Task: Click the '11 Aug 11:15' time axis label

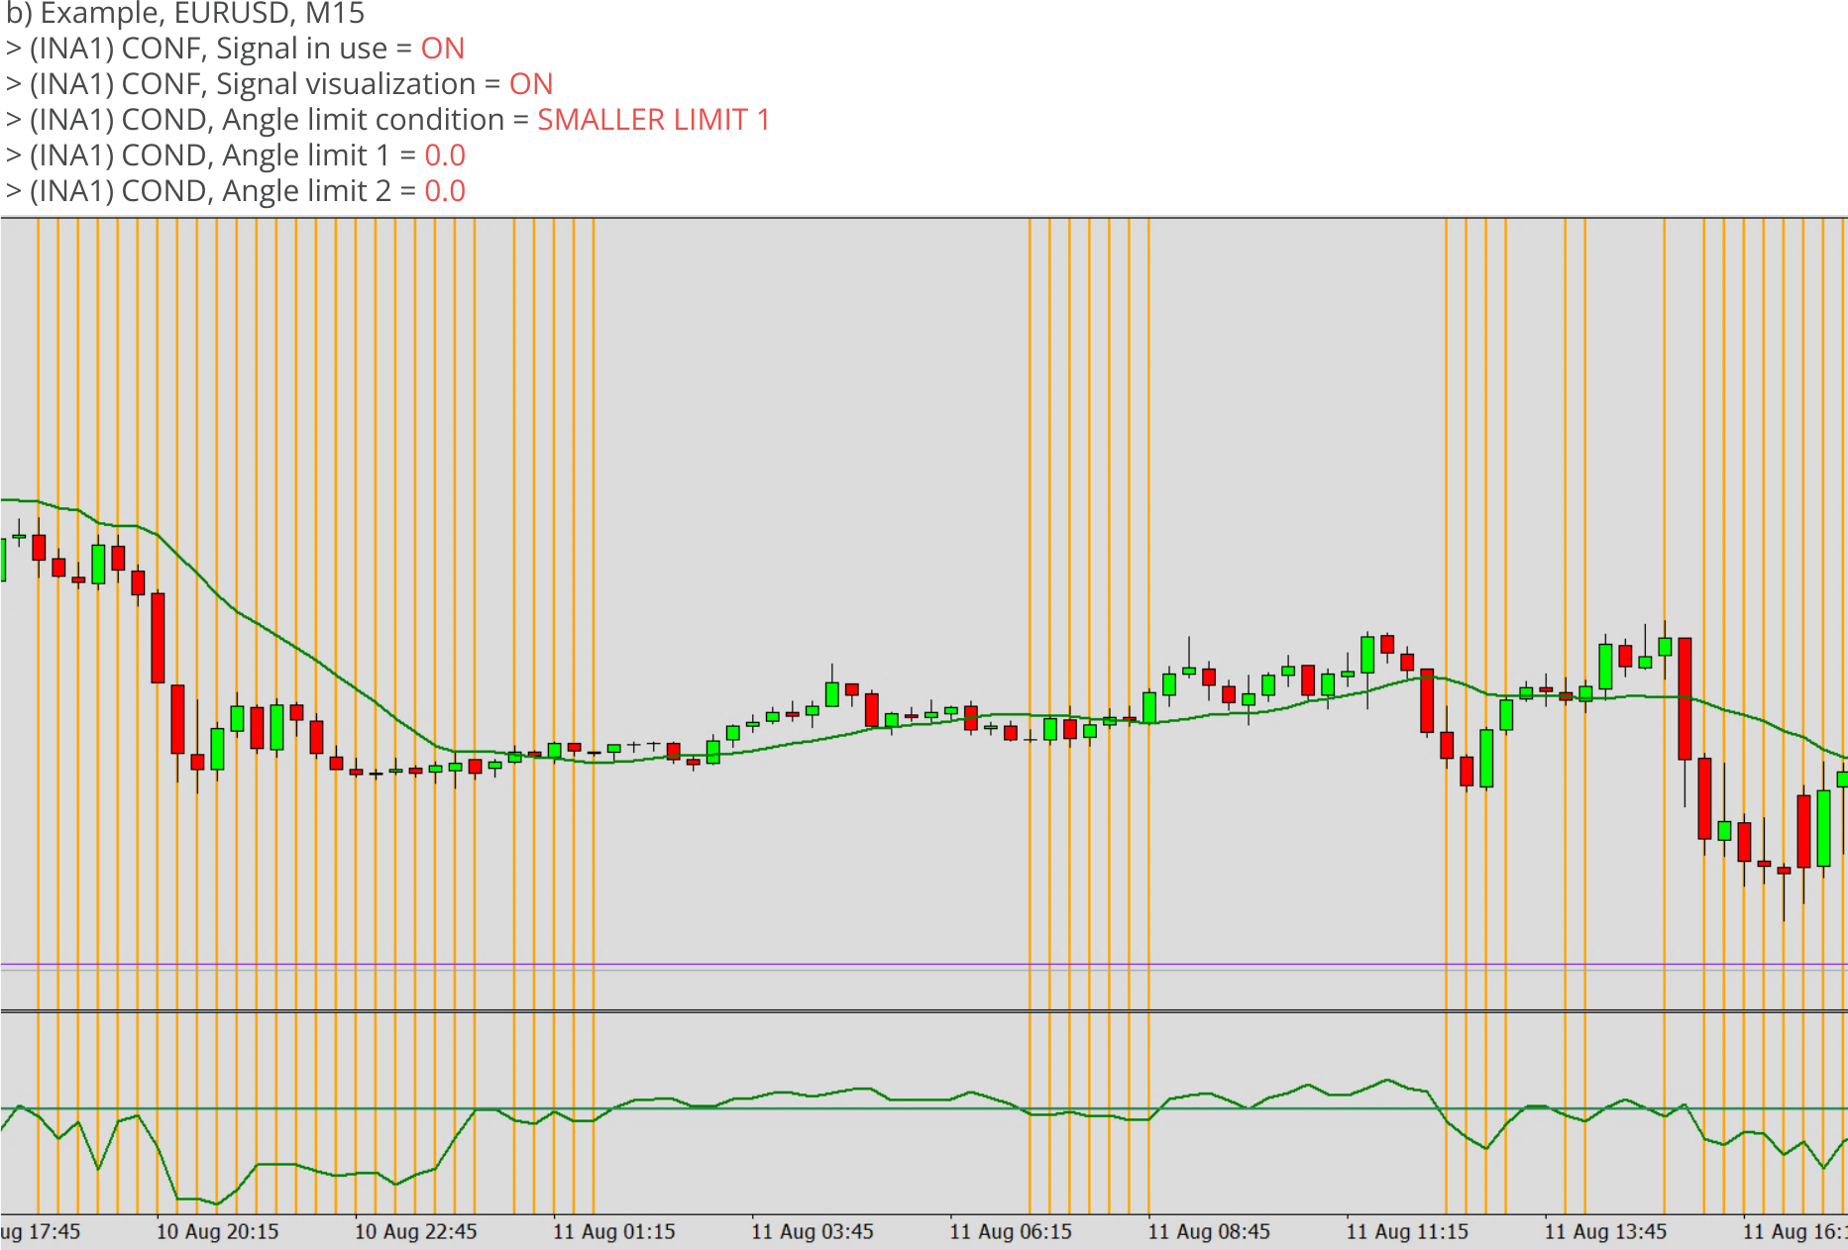Action: (1407, 1232)
